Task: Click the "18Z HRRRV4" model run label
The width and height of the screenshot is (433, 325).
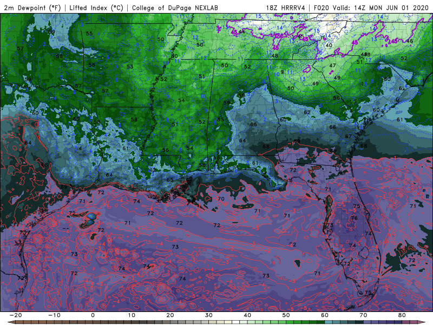Action: [x=286, y=8]
